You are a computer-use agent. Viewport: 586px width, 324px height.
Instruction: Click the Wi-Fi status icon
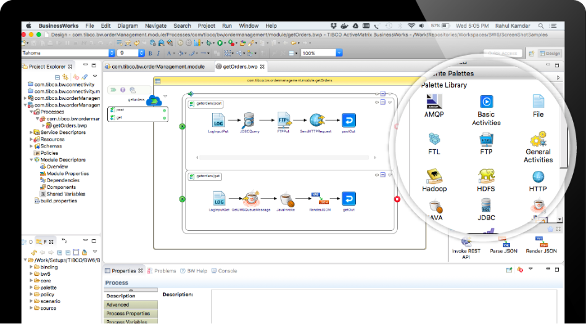pyautogui.click(x=411, y=26)
